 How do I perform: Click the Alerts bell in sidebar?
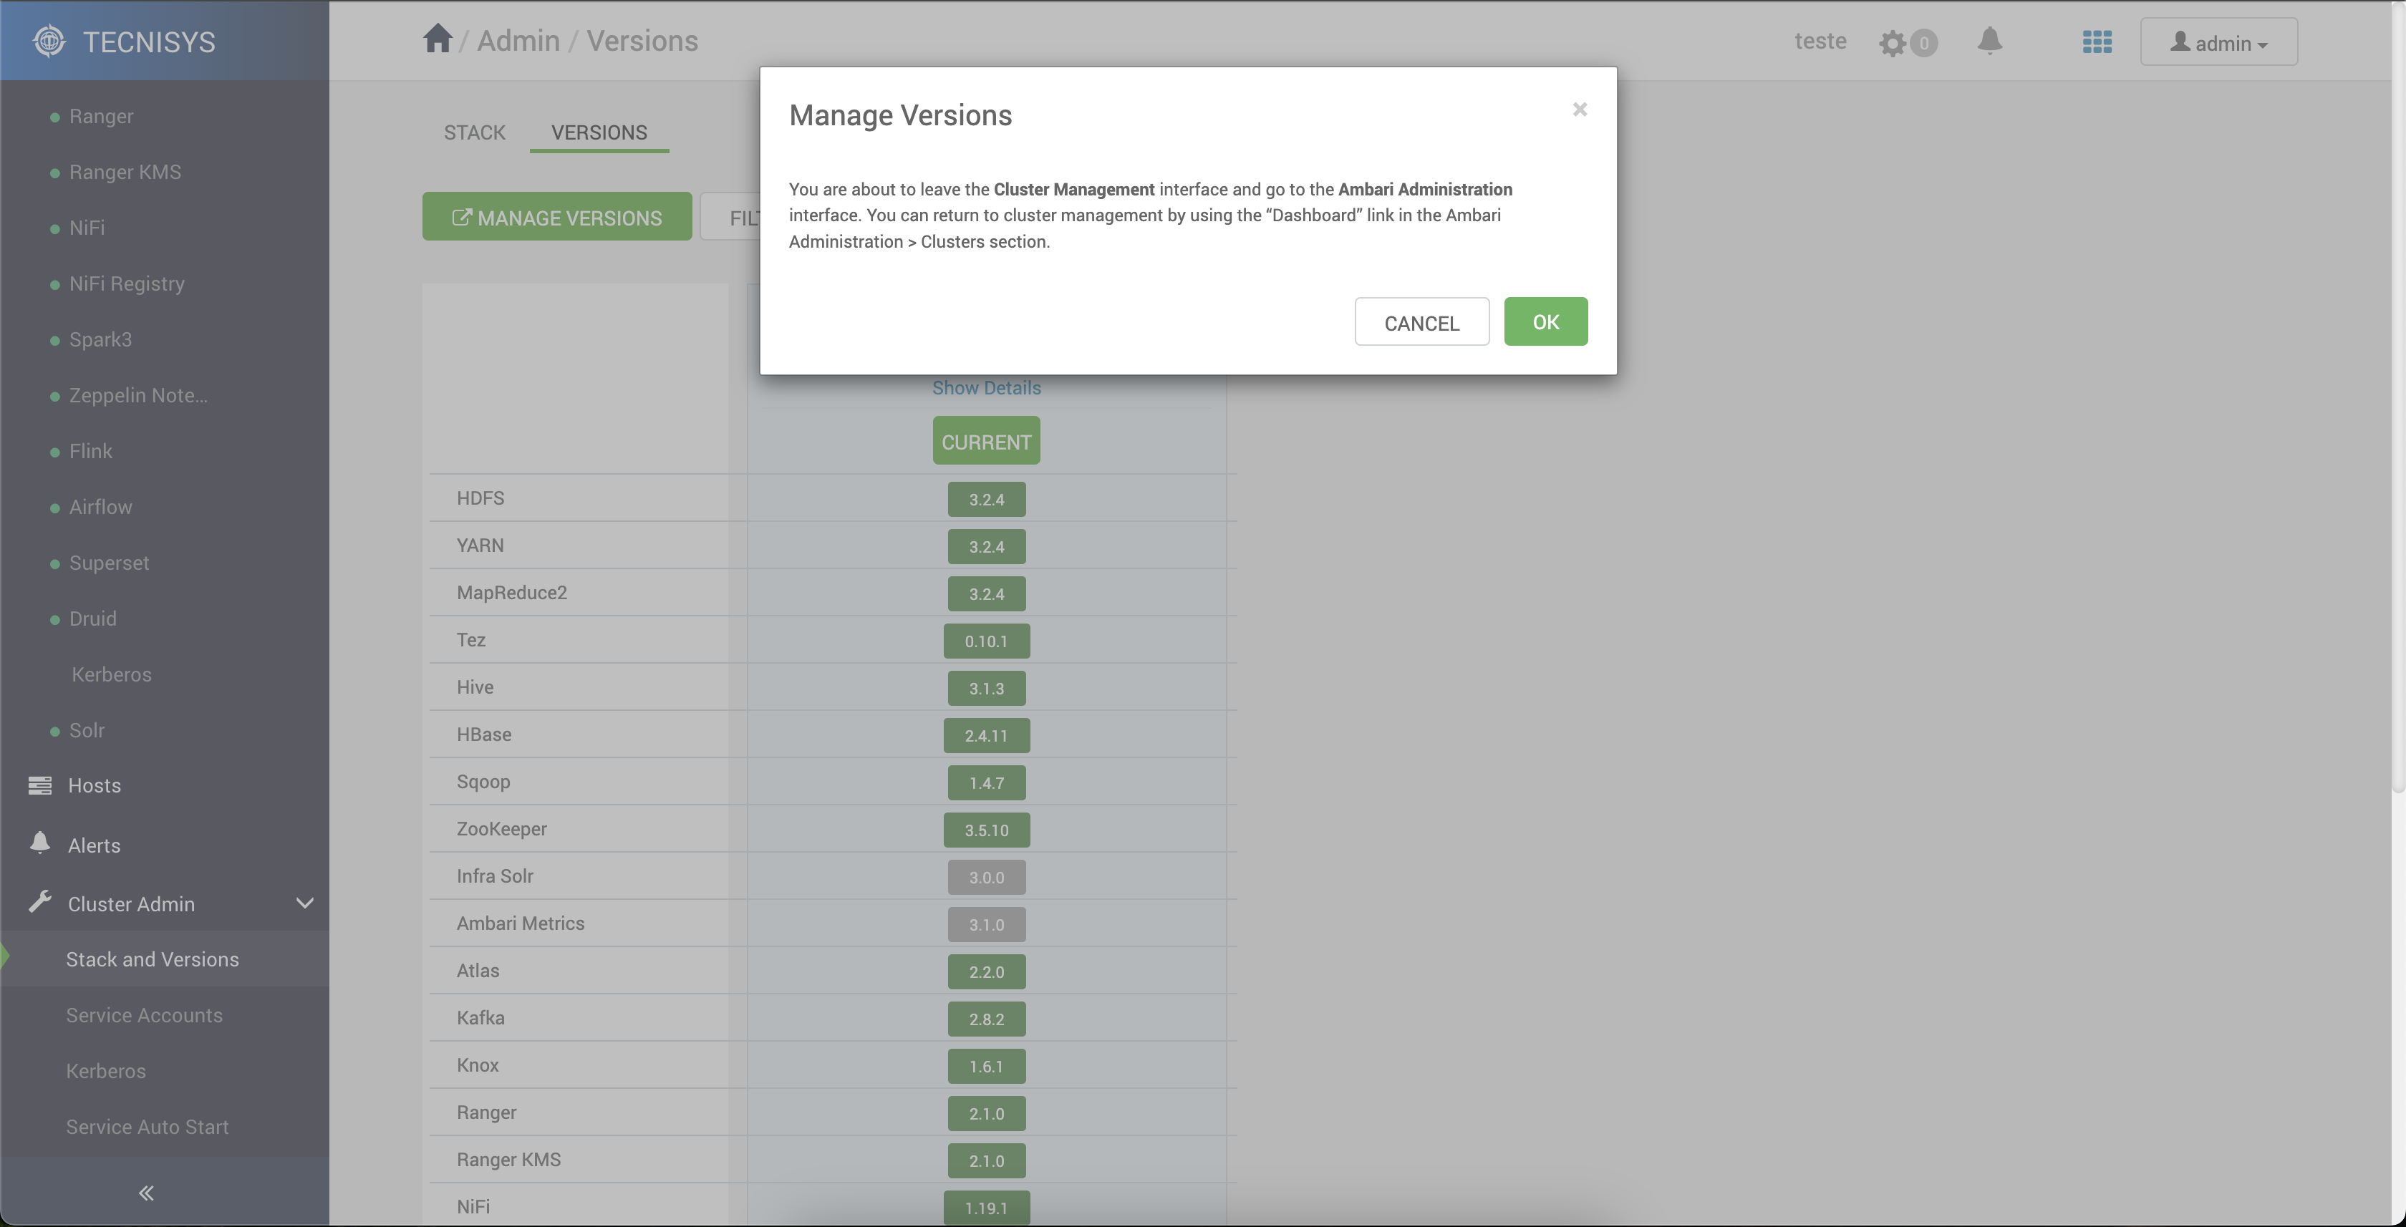(39, 843)
